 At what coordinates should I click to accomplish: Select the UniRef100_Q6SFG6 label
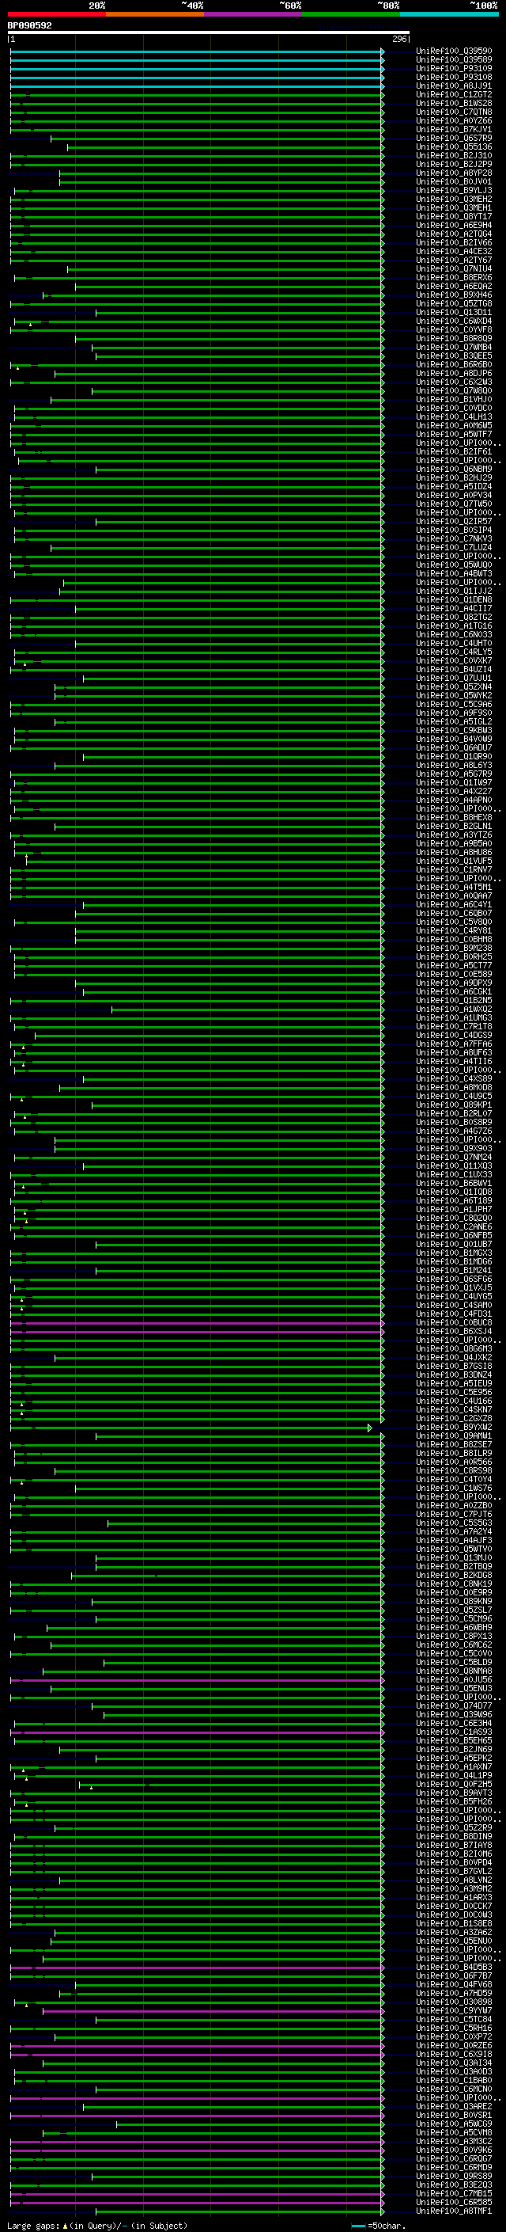[454, 1279]
